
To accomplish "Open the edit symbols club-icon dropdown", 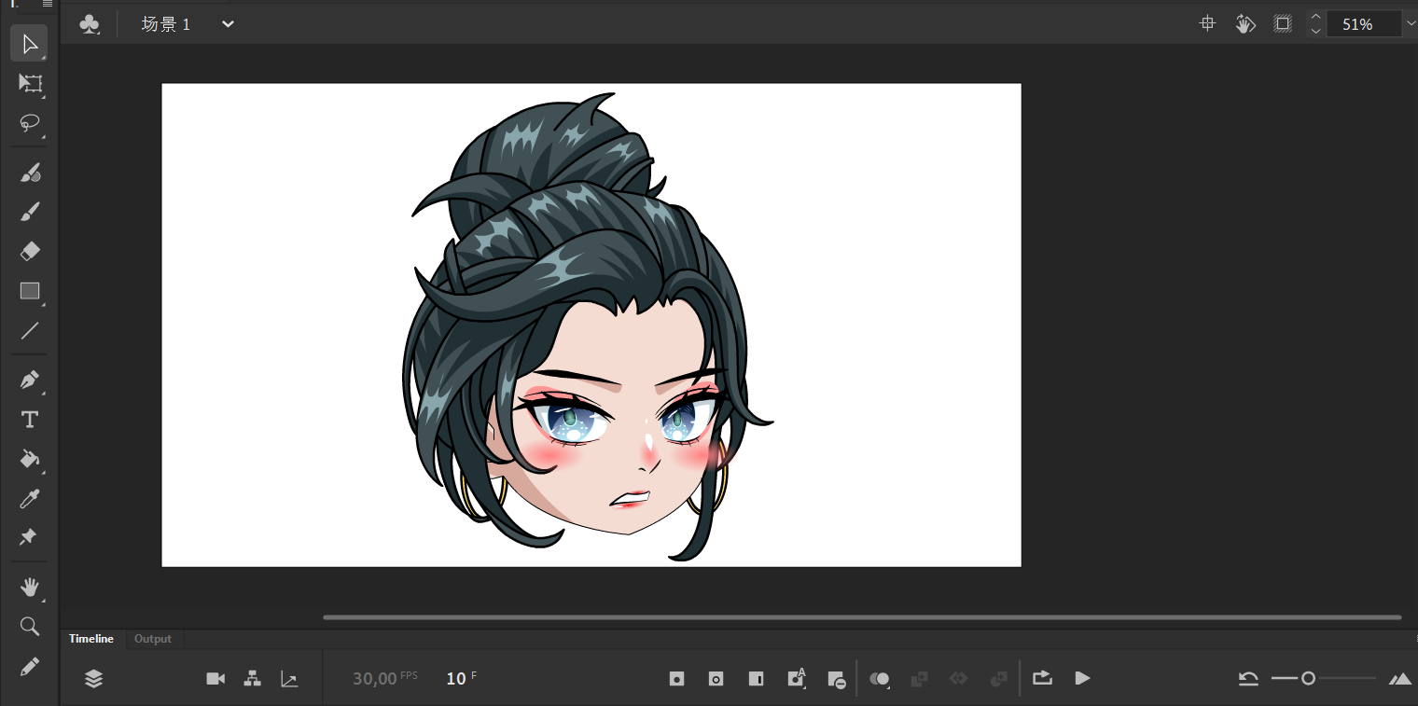I will pos(90,24).
